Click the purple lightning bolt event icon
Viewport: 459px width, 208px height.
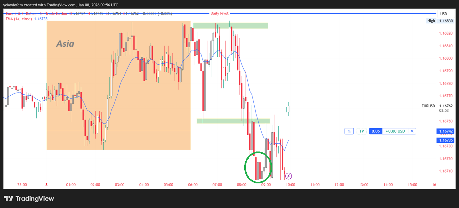pyautogui.click(x=288, y=176)
